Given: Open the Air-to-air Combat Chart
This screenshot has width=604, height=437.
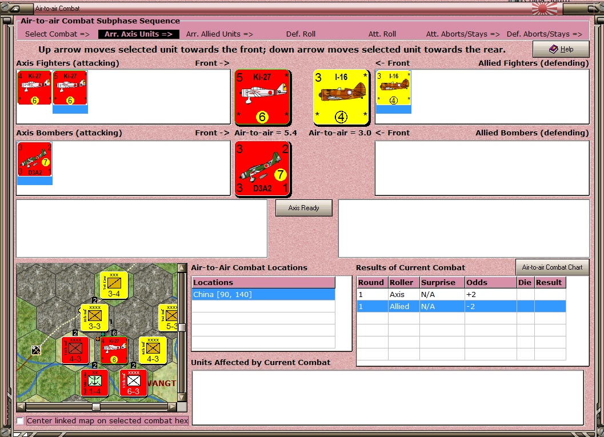Looking at the screenshot, I should [552, 267].
